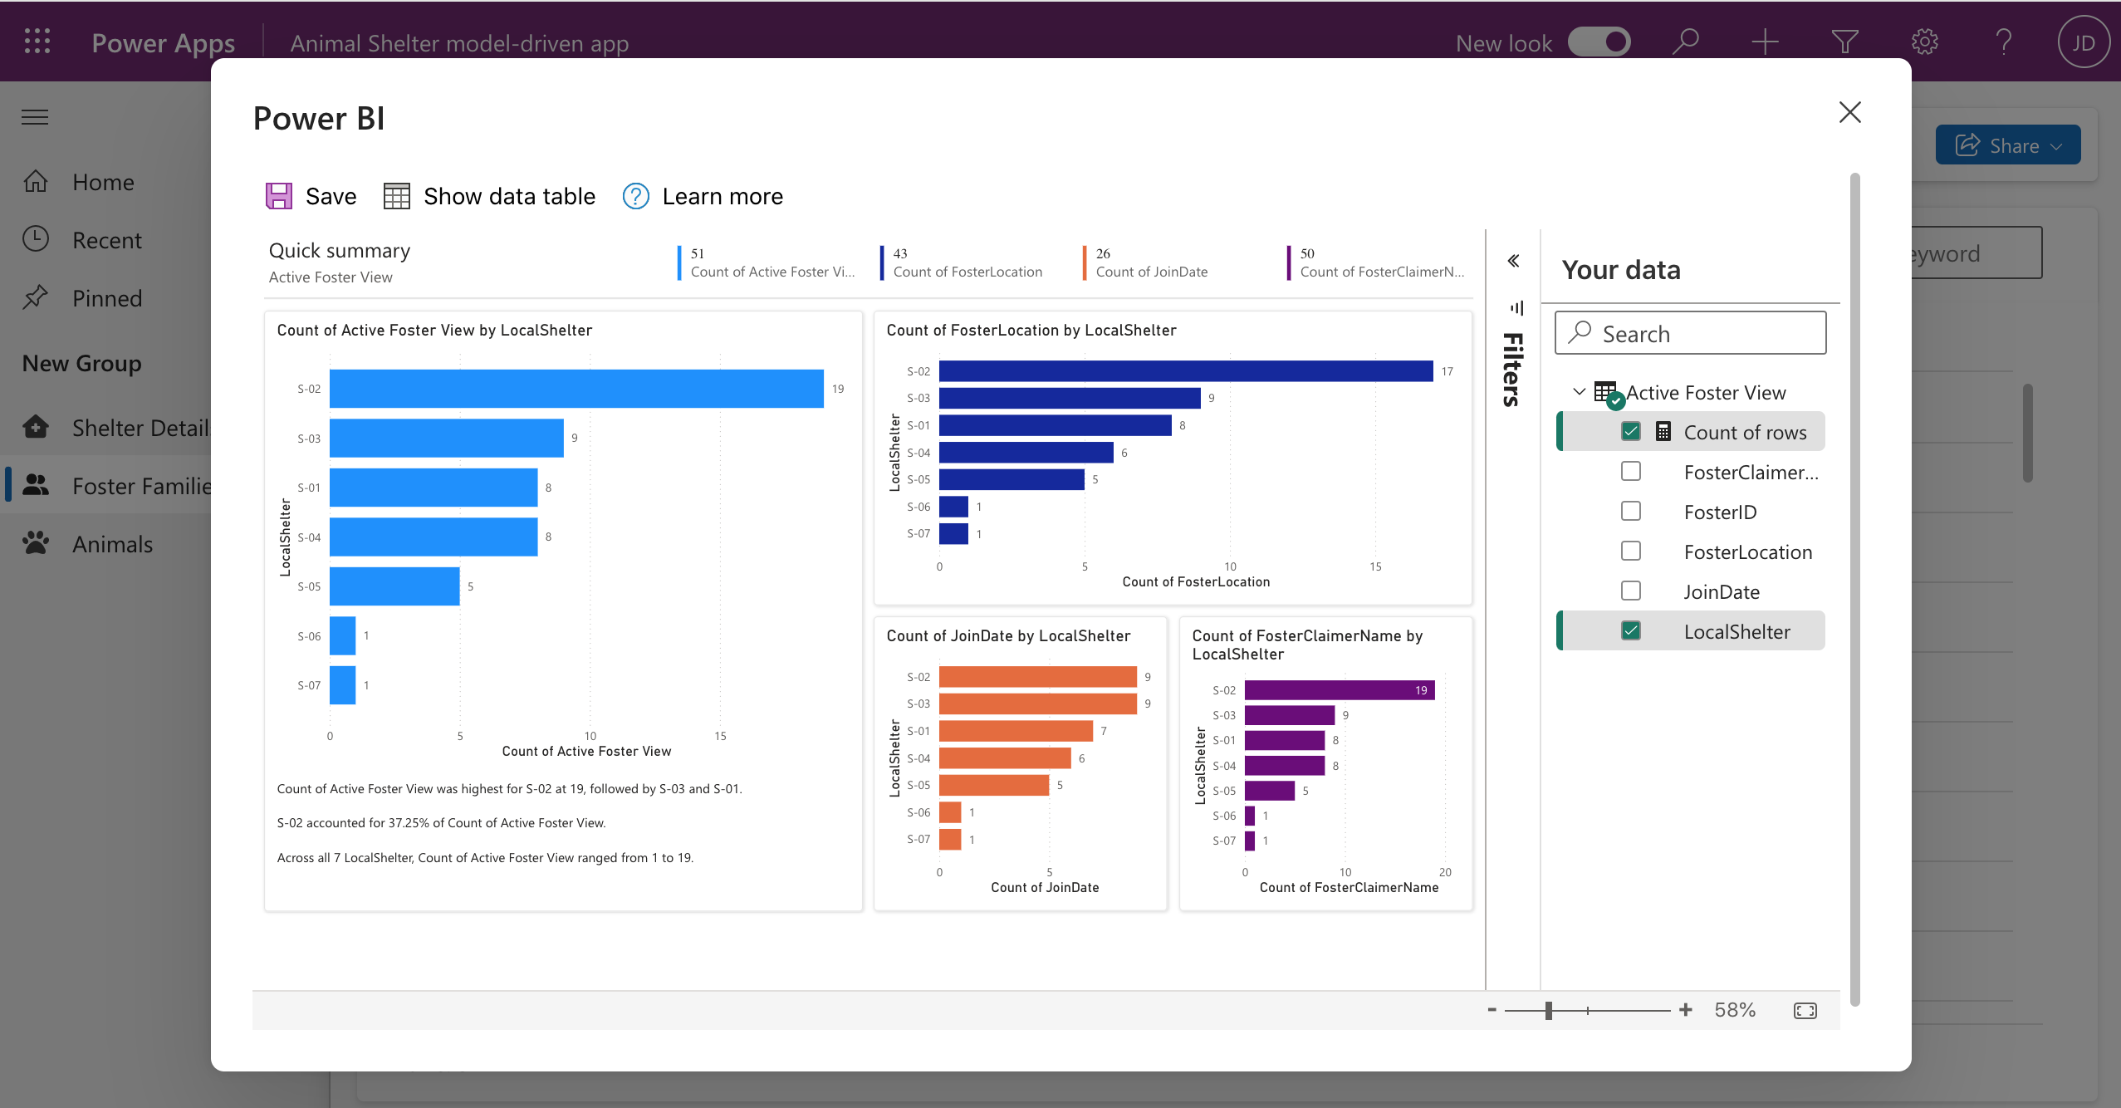Click the Show data table label
Viewport: 2121px width, 1108px height.
coord(509,196)
